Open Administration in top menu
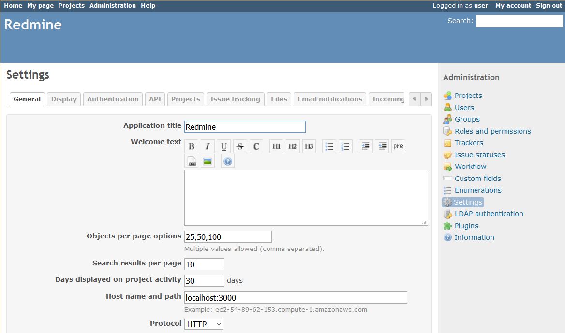The height and width of the screenshot is (333, 565). click(x=112, y=6)
